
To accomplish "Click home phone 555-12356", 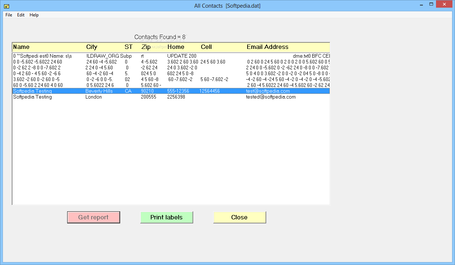I will [178, 91].
